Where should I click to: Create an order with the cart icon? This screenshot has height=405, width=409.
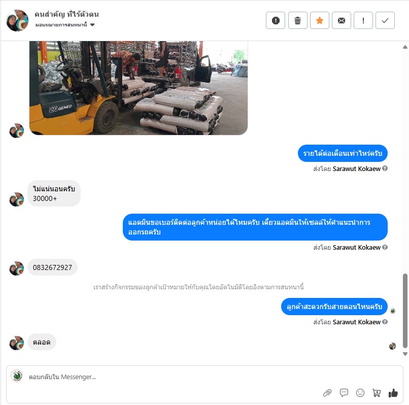coord(377,393)
